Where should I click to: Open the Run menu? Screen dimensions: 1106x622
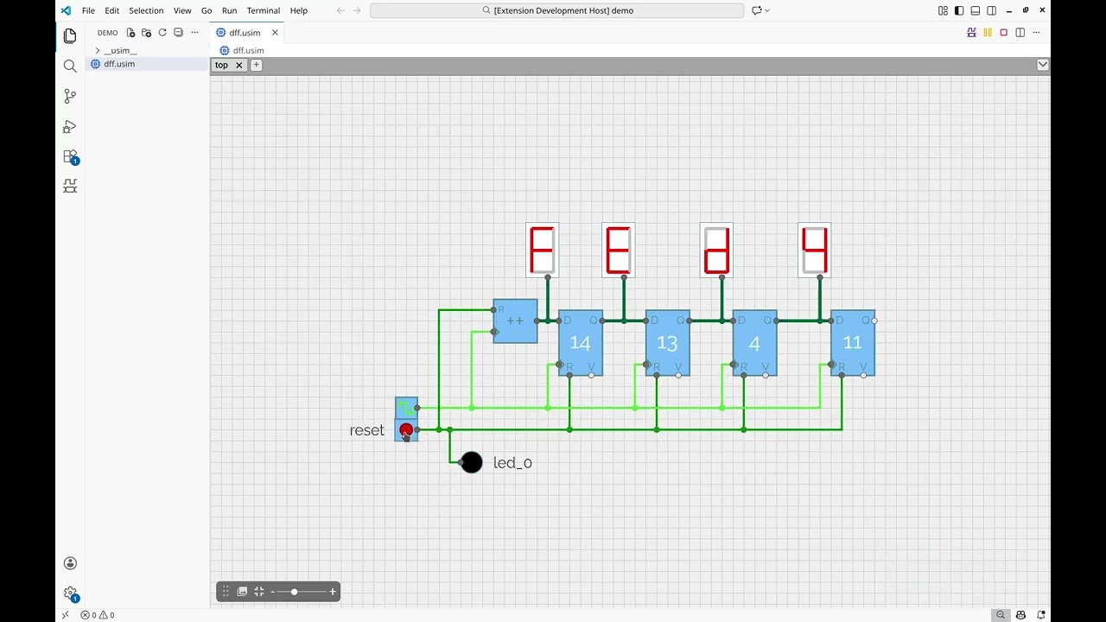(x=229, y=10)
